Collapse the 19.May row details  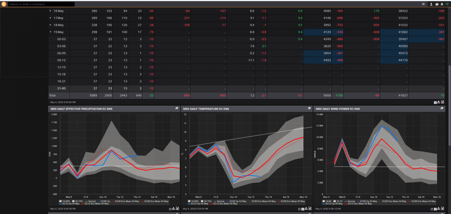click(x=51, y=32)
